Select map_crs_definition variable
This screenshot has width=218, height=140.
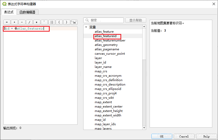pyautogui.click(x=108, y=80)
